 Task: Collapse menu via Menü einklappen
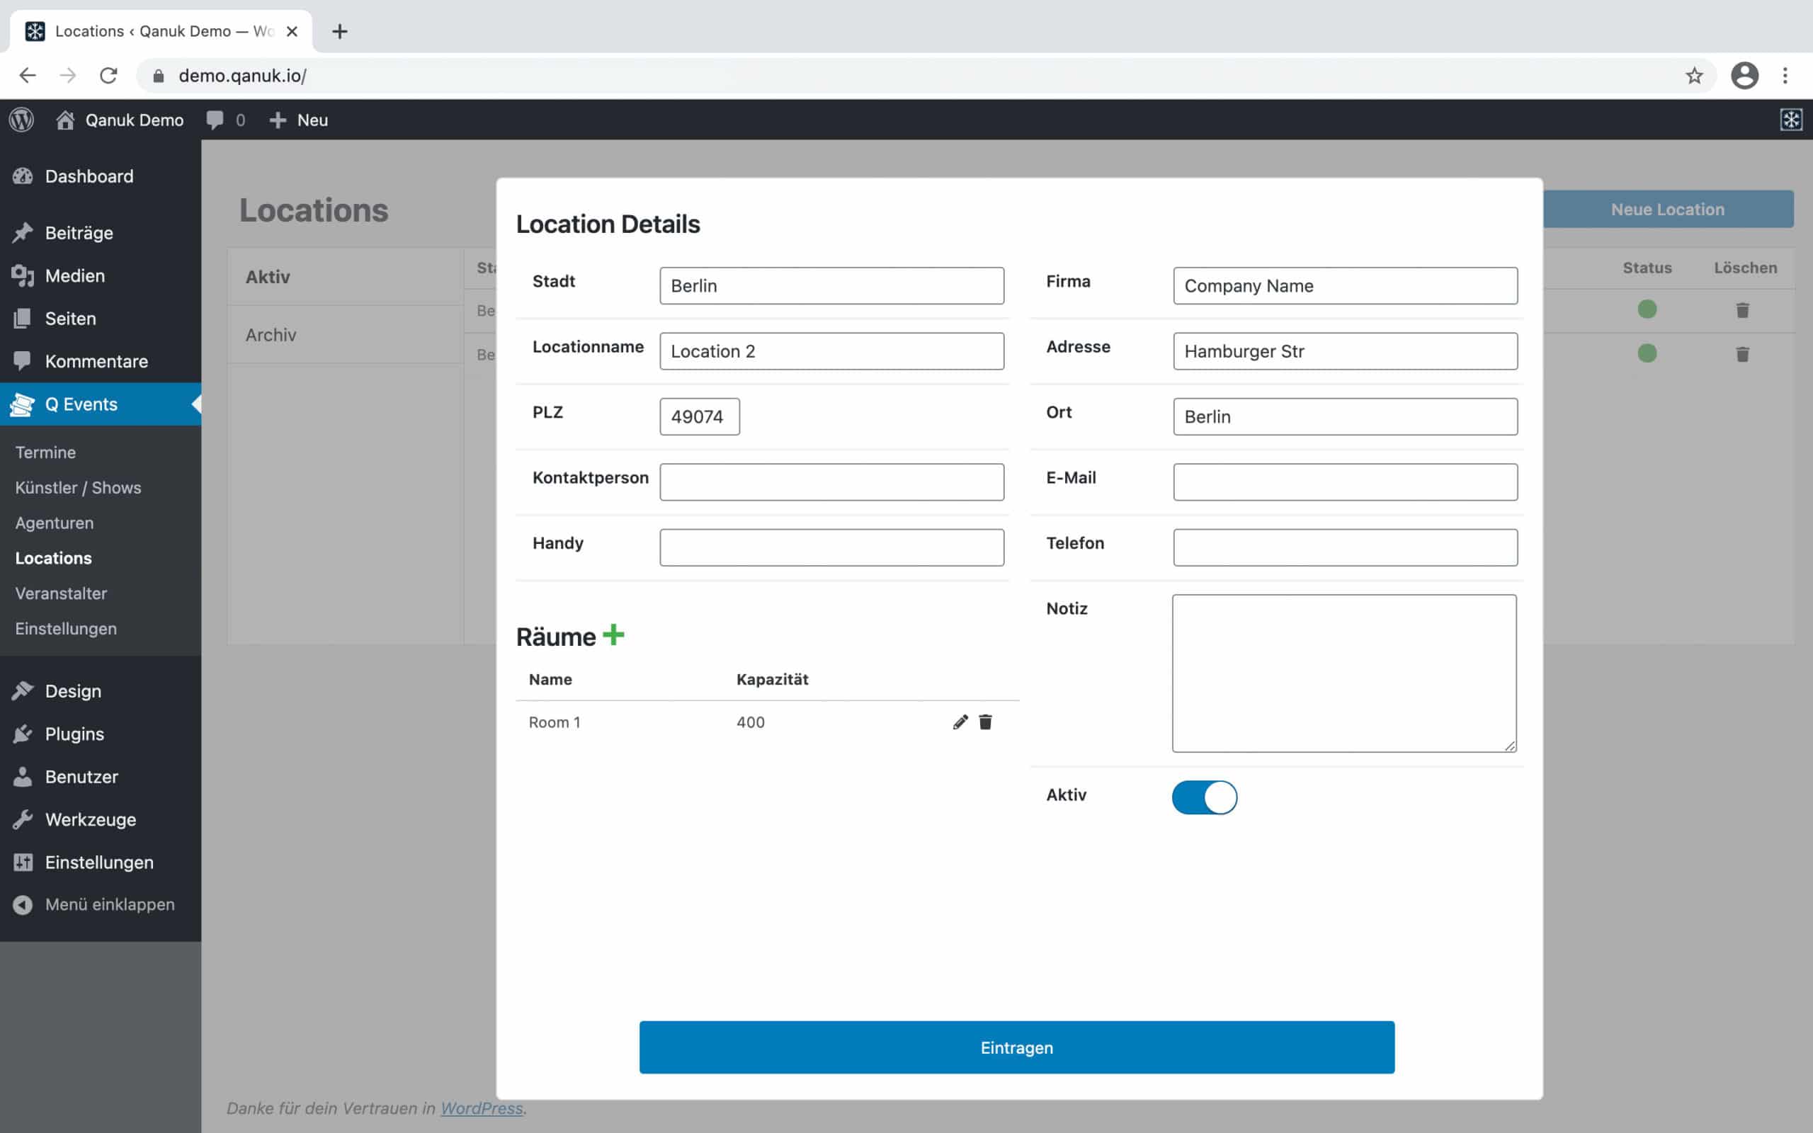pos(101,904)
